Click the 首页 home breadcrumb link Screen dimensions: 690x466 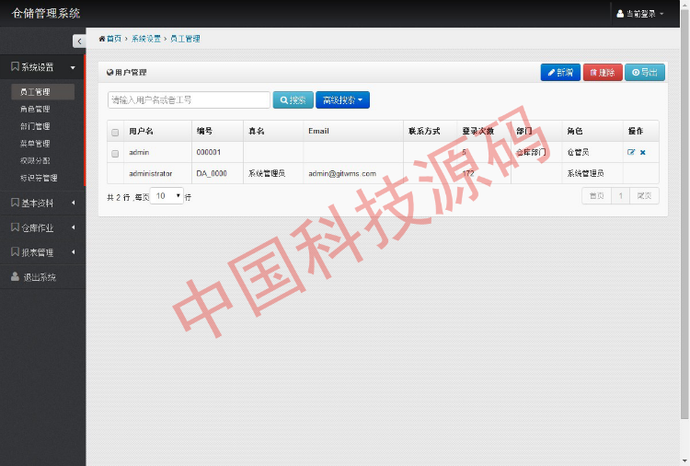(x=111, y=39)
